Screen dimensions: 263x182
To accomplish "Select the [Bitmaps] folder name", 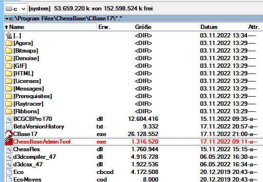I will tap(26, 51).
